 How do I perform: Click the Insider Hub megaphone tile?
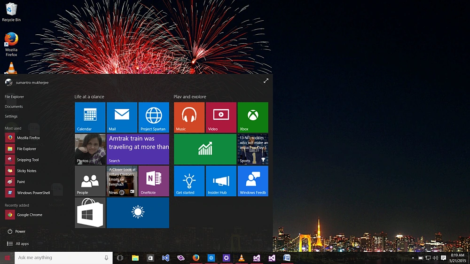221,181
